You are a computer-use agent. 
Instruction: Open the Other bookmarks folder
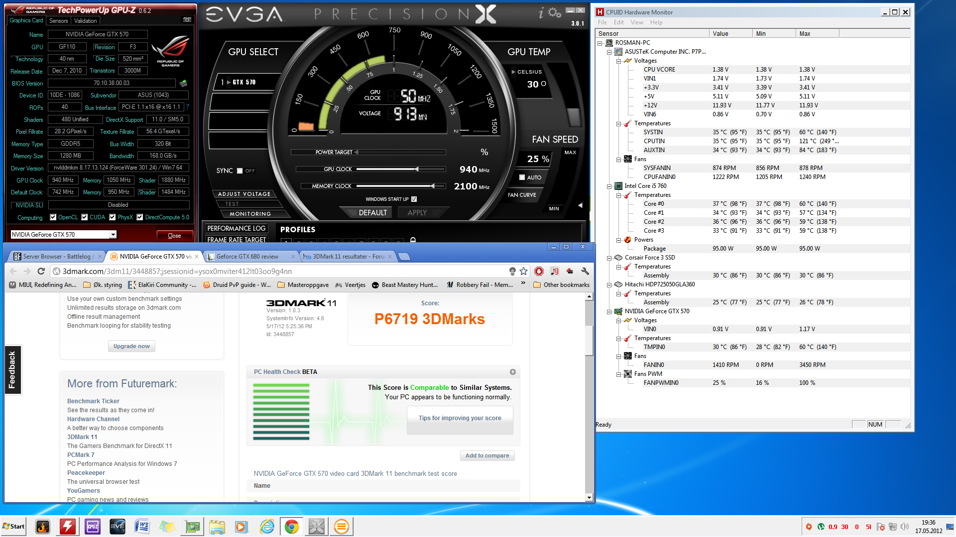click(561, 285)
